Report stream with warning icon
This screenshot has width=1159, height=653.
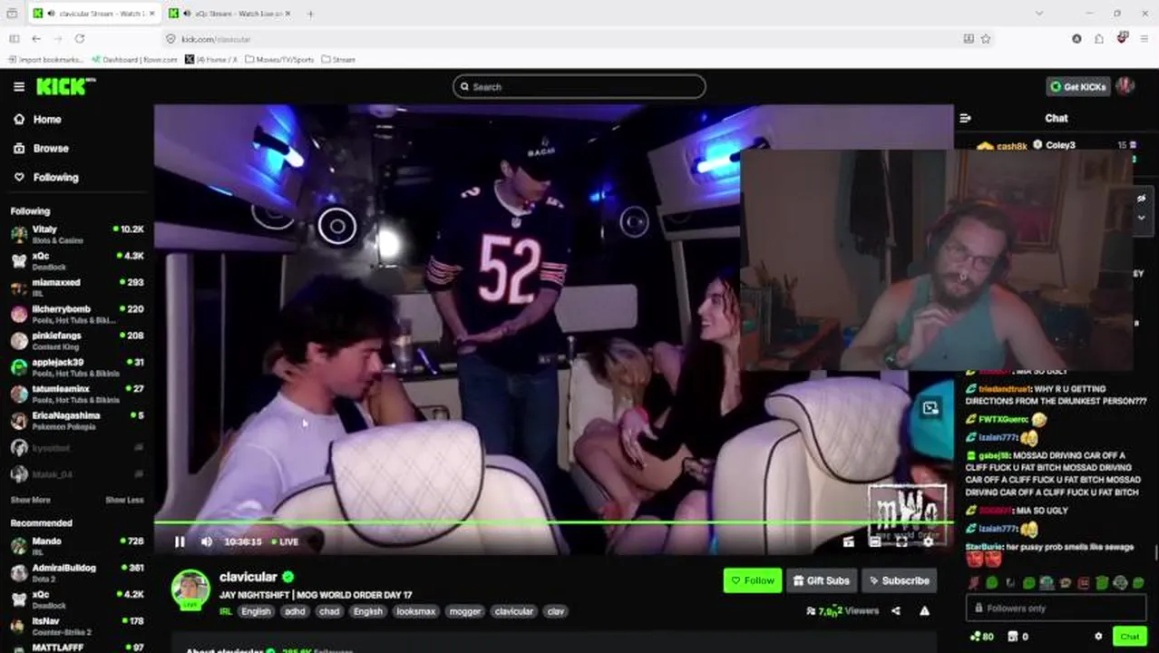pos(924,610)
